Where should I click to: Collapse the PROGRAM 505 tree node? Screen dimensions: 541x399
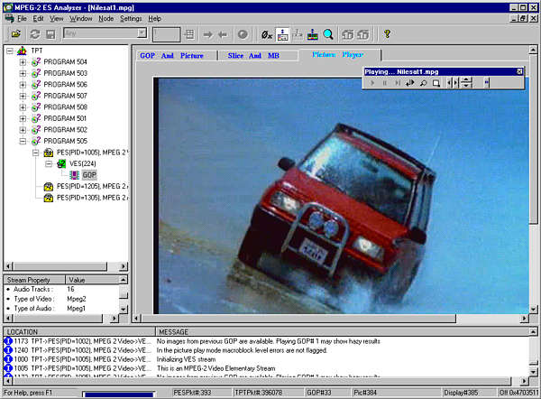23,141
